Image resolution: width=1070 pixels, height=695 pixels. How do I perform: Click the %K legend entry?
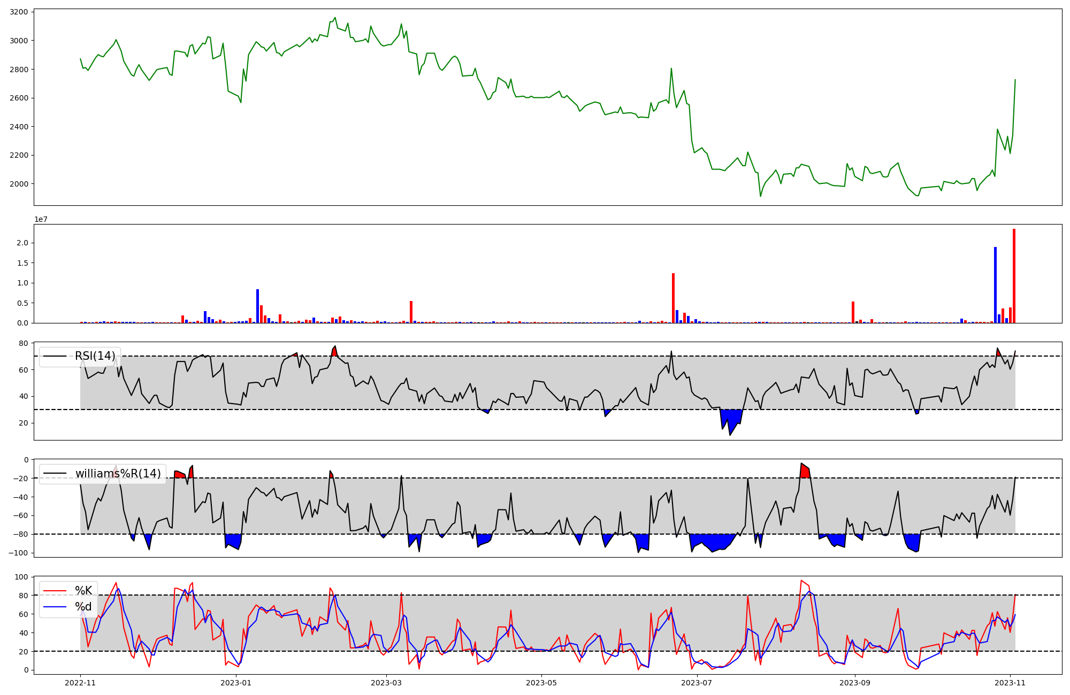pyautogui.click(x=83, y=590)
